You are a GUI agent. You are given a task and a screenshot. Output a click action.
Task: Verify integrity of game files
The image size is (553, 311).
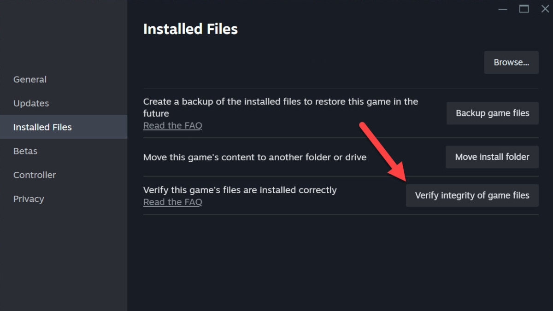(472, 195)
